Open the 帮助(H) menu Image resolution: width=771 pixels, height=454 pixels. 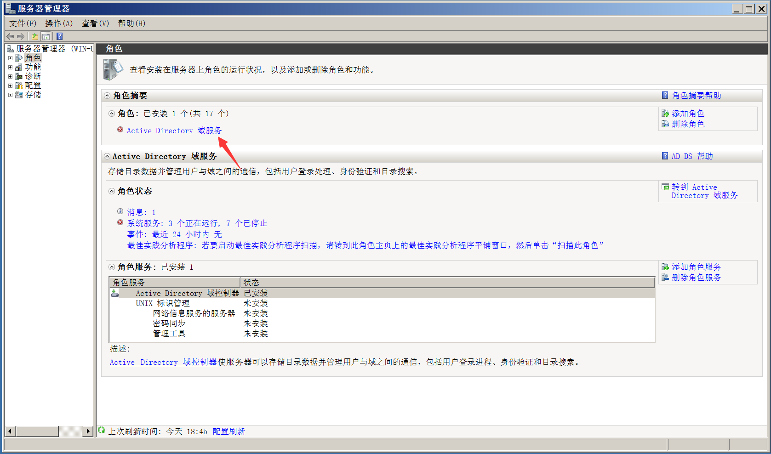click(131, 23)
